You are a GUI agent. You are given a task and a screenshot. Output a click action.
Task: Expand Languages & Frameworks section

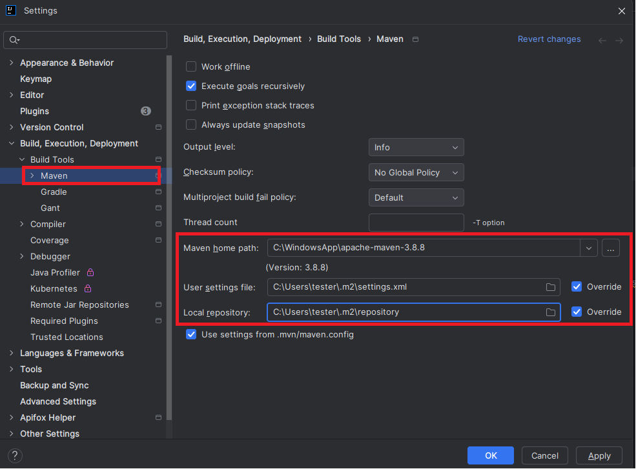point(12,353)
